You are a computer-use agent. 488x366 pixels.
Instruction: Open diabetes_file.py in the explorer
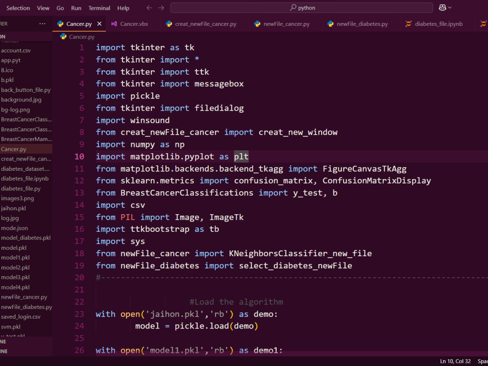tap(20, 188)
